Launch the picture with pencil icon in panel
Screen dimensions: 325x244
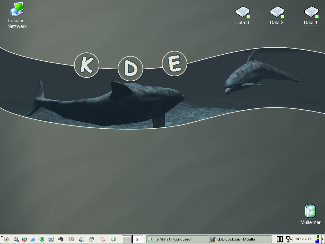click(113, 239)
